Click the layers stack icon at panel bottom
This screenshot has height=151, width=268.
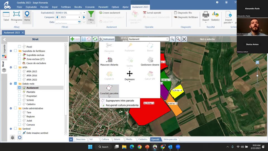pyautogui.click(x=13, y=138)
